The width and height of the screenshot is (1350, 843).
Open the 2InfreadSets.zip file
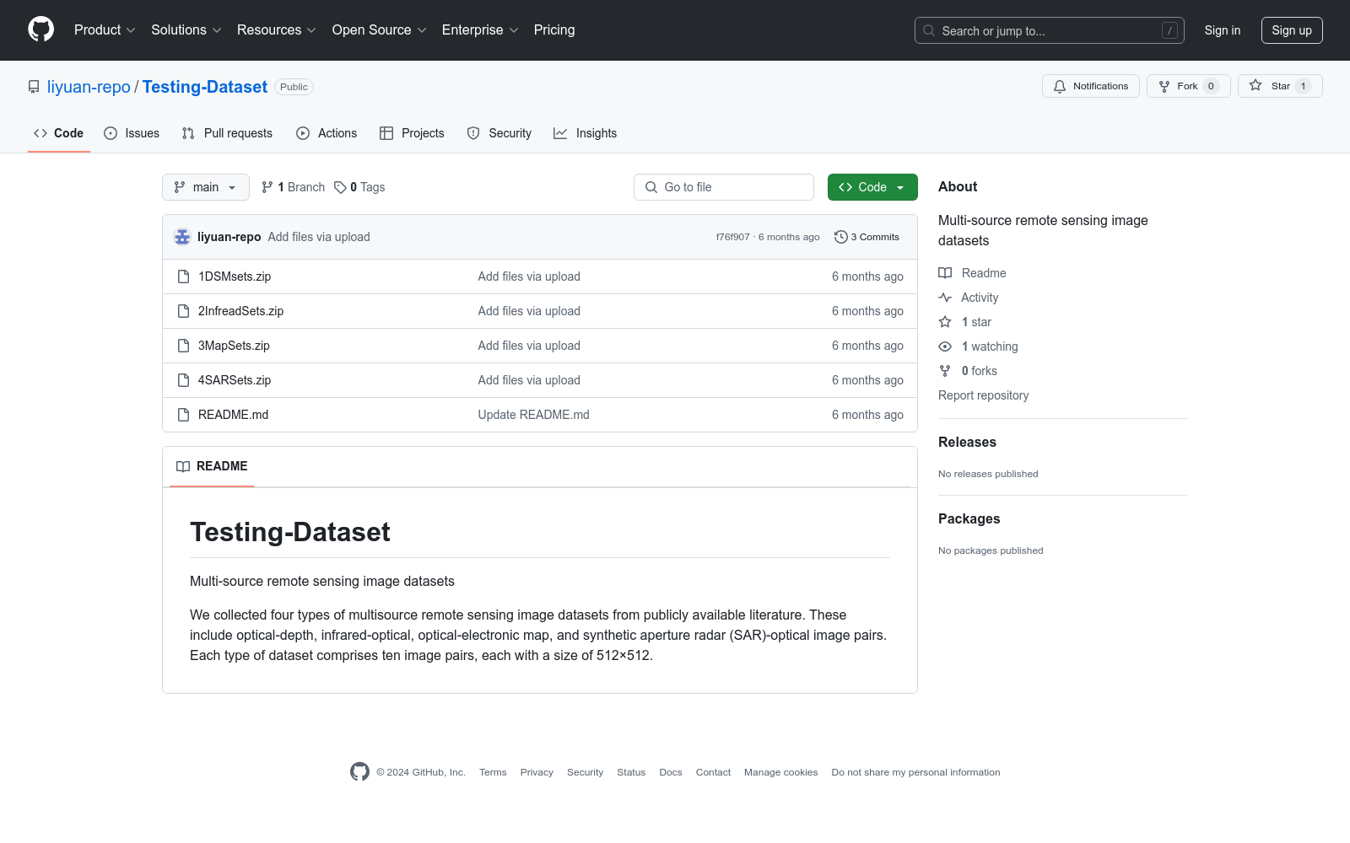point(240,311)
